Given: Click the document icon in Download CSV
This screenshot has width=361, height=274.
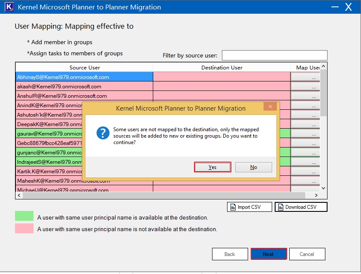Looking at the screenshot, I should 281,207.
